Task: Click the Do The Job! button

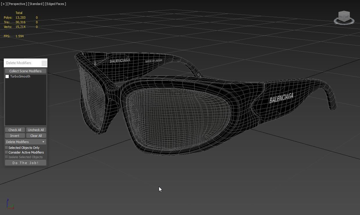Action: pos(26,163)
